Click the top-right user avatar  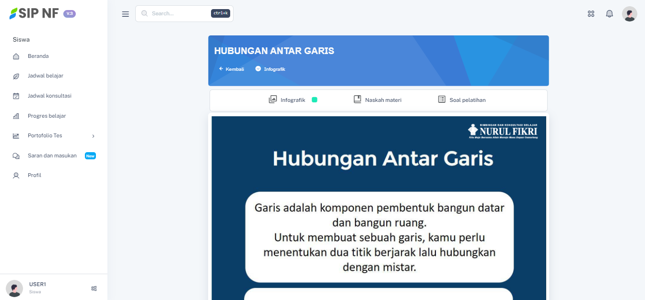click(629, 14)
